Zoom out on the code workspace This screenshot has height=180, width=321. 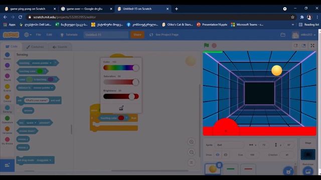(x=192, y=152)
